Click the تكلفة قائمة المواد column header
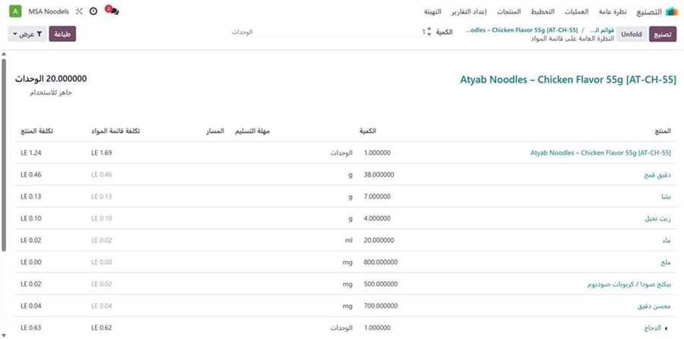684x339 pixels. (116, 131)
